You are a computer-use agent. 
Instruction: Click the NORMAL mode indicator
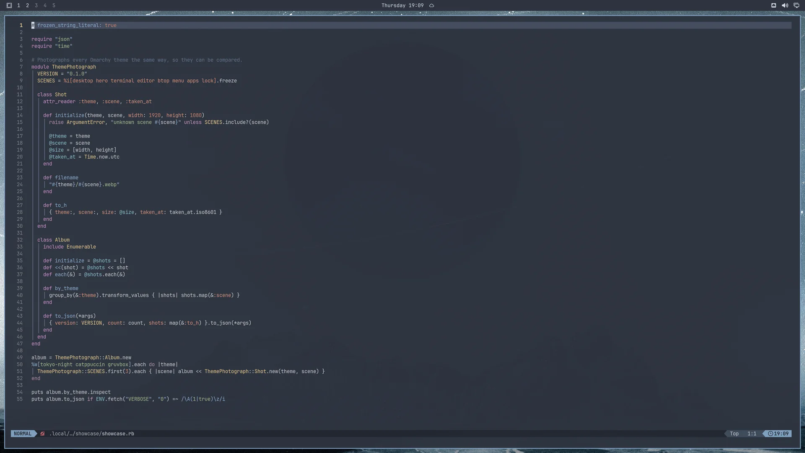pyautogui.click(x=23, y=434)
